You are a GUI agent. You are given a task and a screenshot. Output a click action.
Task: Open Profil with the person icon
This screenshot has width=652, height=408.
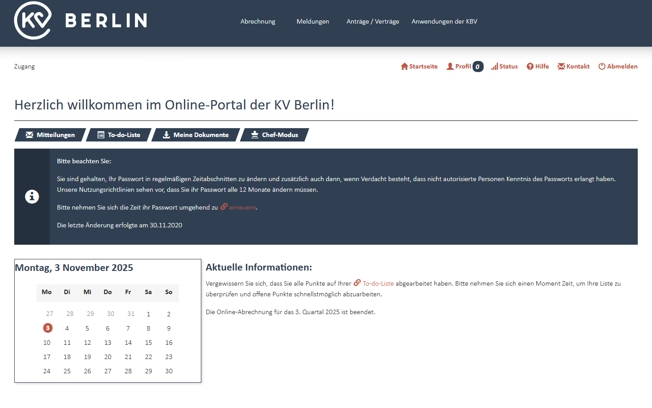[450, 66]
